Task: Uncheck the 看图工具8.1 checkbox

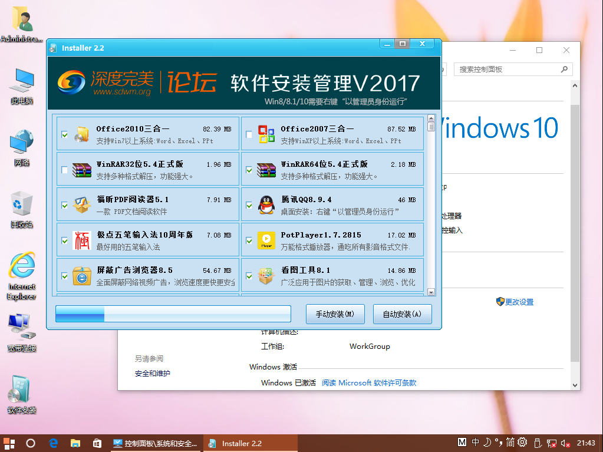Action: [x=249, y=276]
